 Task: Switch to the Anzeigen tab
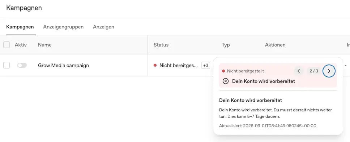click(x=103, y=27)
